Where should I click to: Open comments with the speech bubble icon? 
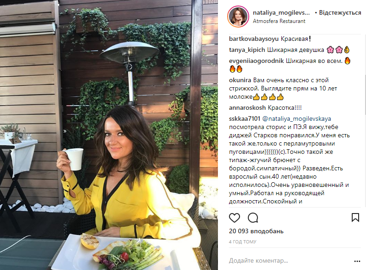[253, 218]
